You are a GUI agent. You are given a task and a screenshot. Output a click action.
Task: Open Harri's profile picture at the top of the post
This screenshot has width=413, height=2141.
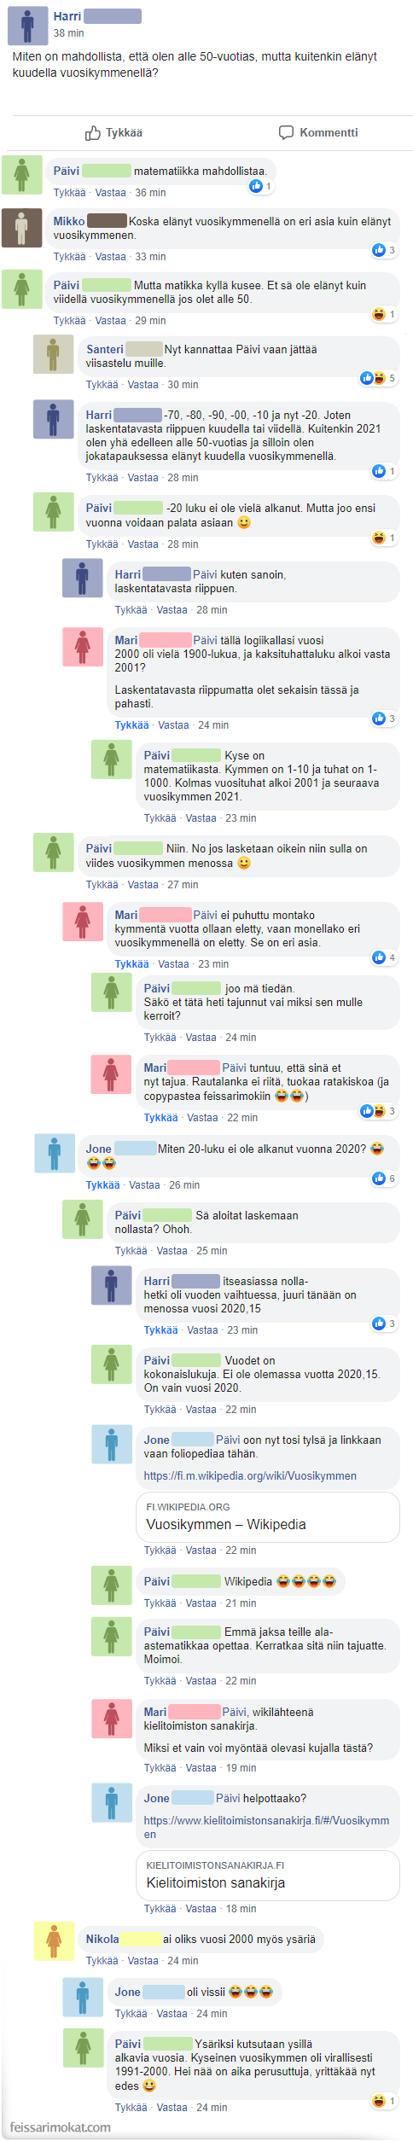pyautogui.click(x=27, y=25)
